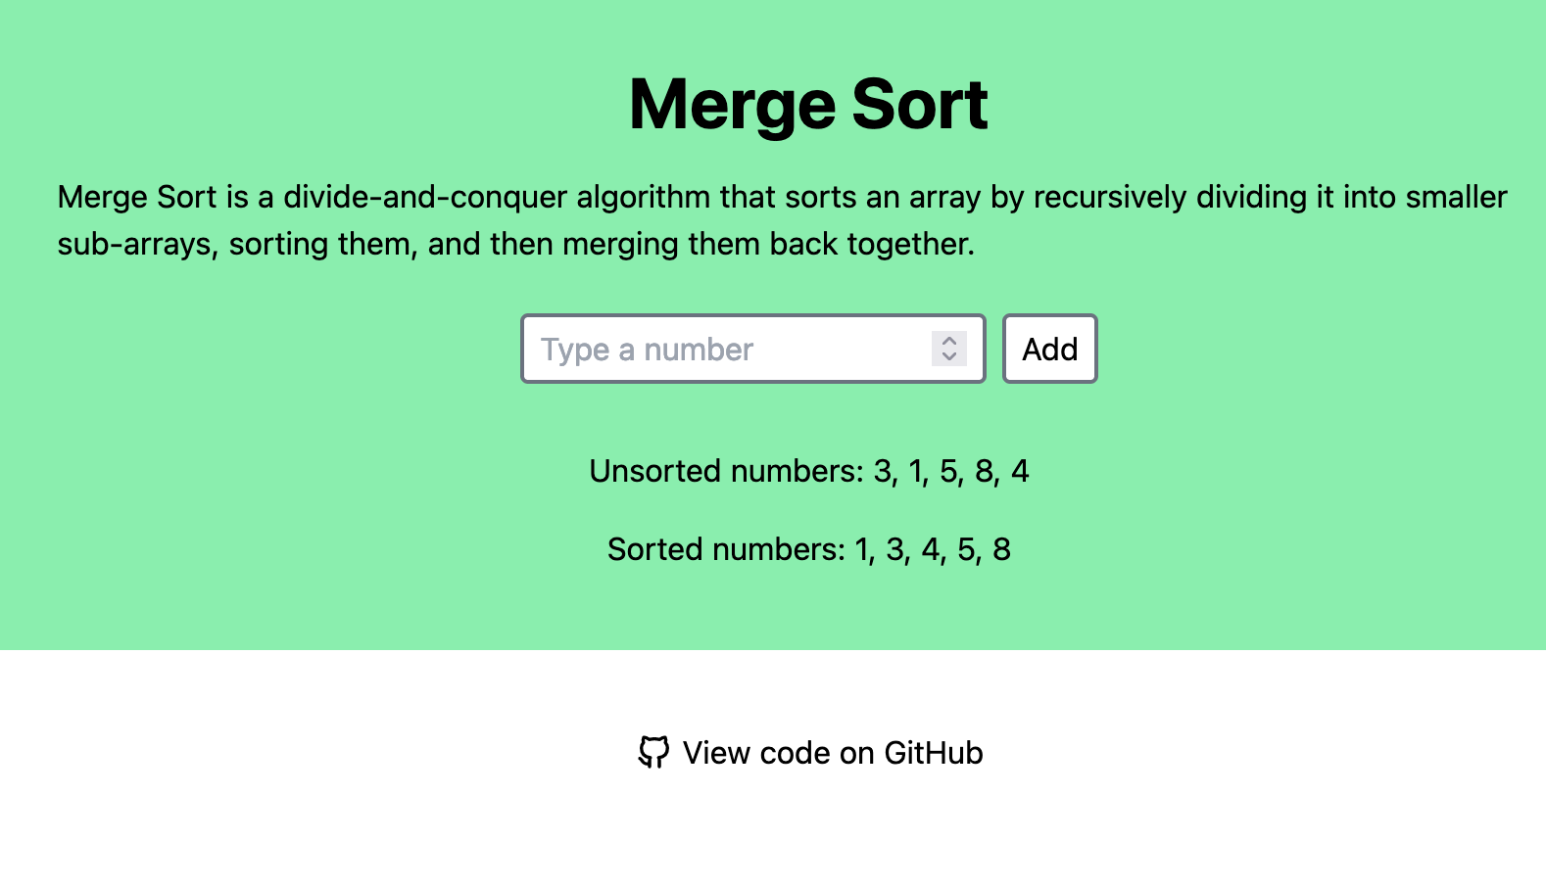Increment the number with the up arrow

948,341
